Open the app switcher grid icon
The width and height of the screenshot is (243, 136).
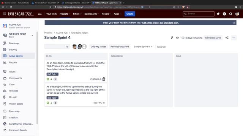point(5,14)
